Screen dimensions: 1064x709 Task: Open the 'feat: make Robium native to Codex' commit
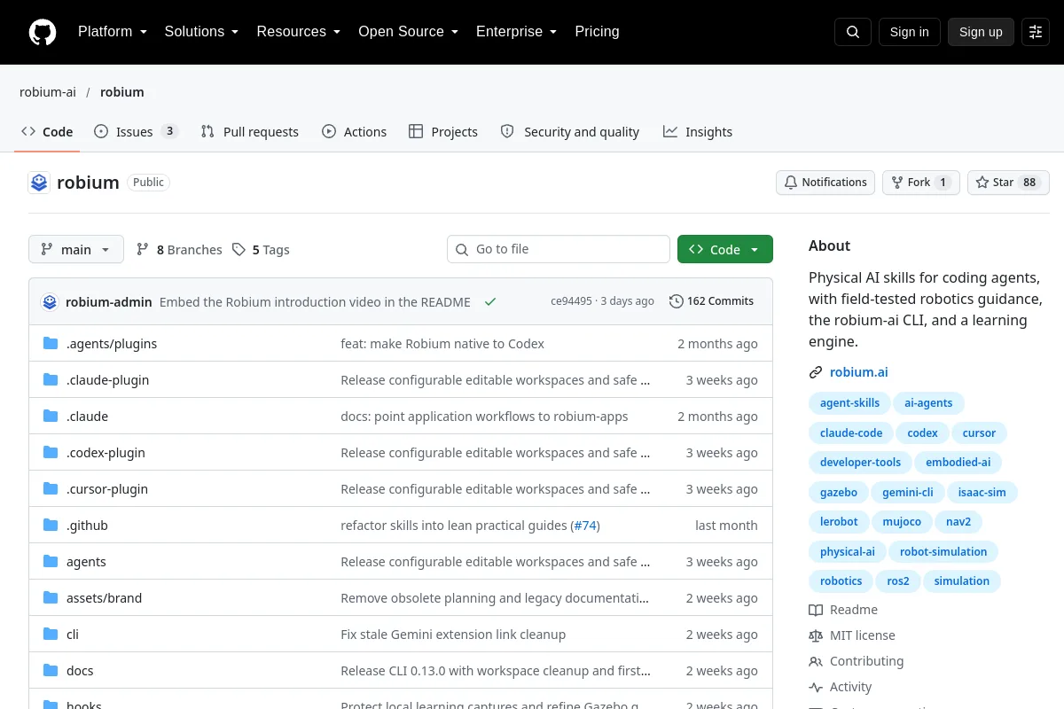pyautogui.click(x=442, y=344)
